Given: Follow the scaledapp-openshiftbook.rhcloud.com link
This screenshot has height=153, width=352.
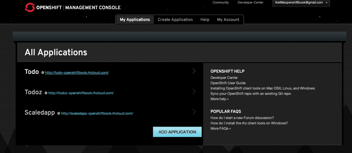Looking at the screenshot, I should pyautogui.click(x=97, y=114).
